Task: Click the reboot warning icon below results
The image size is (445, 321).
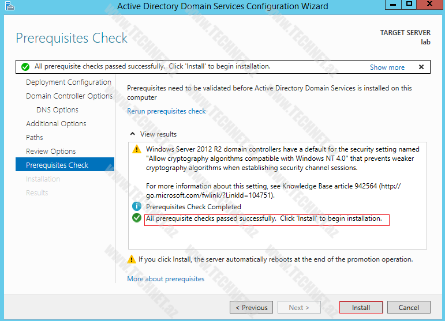Action: point(132,259)
